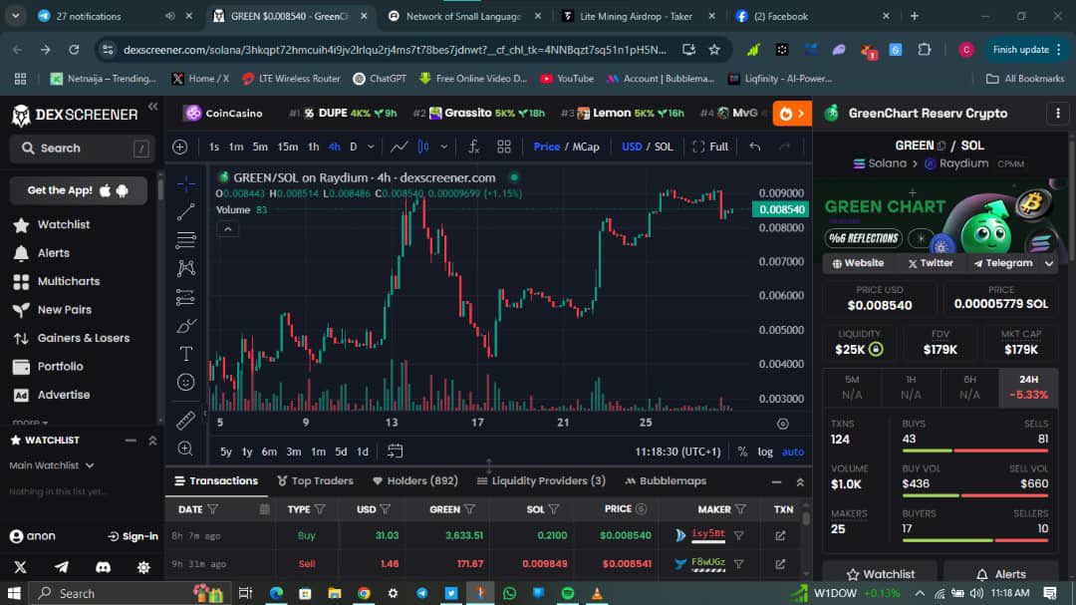Screen dimensions: 1076x605
Task: Switch to line chart style
Action: tap(399, 147)
